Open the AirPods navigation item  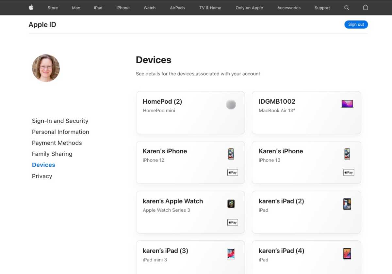click(x=177, y=8)
